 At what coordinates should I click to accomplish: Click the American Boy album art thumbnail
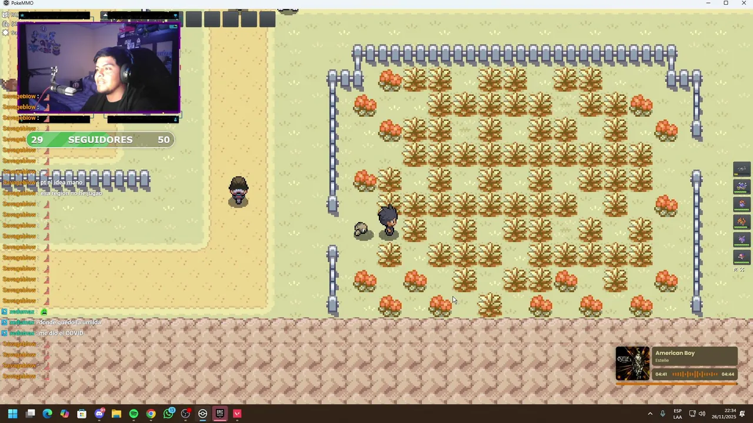pos(633,364)
